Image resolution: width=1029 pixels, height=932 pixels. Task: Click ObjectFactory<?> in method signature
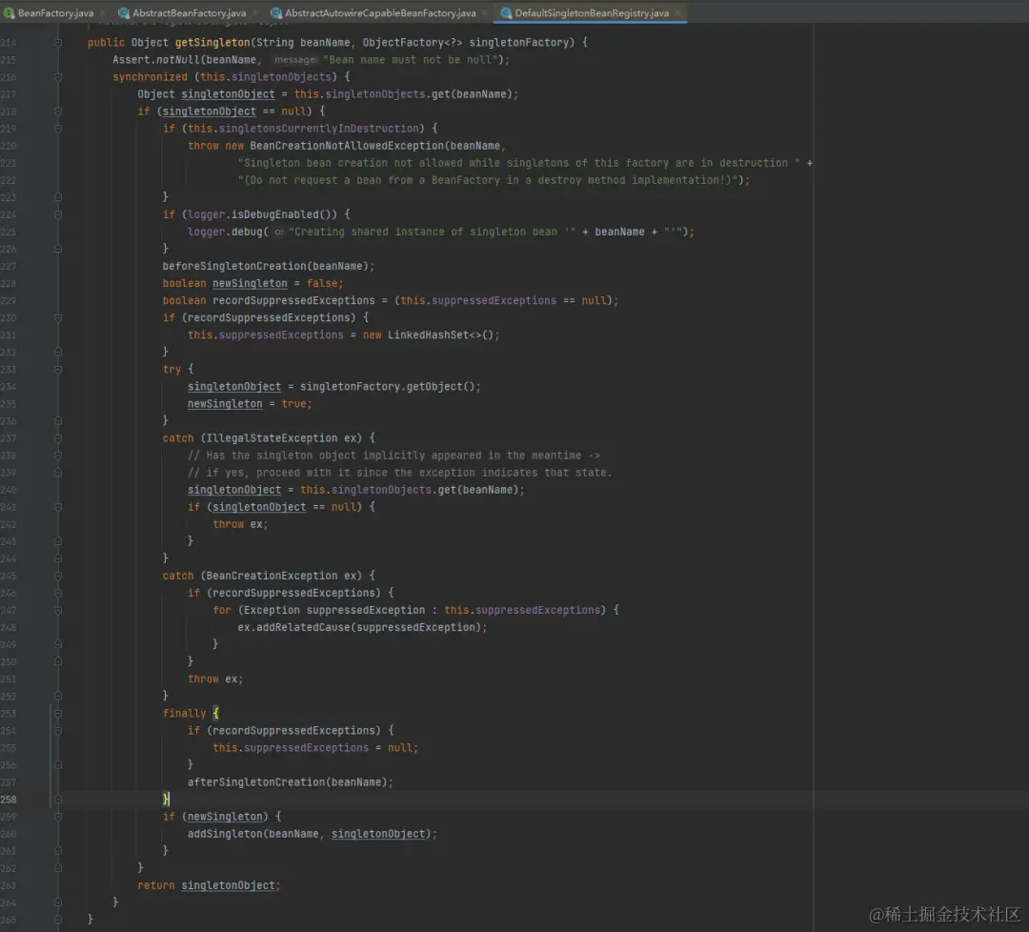[x=413, y=43]
